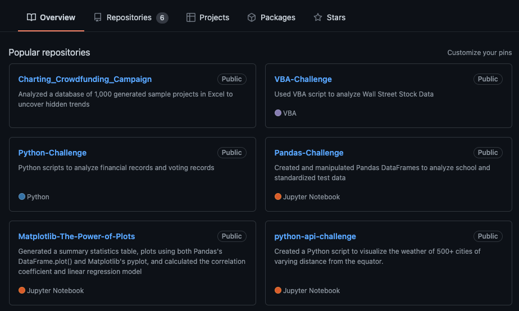Click Customize your pins

click(479, 53)
